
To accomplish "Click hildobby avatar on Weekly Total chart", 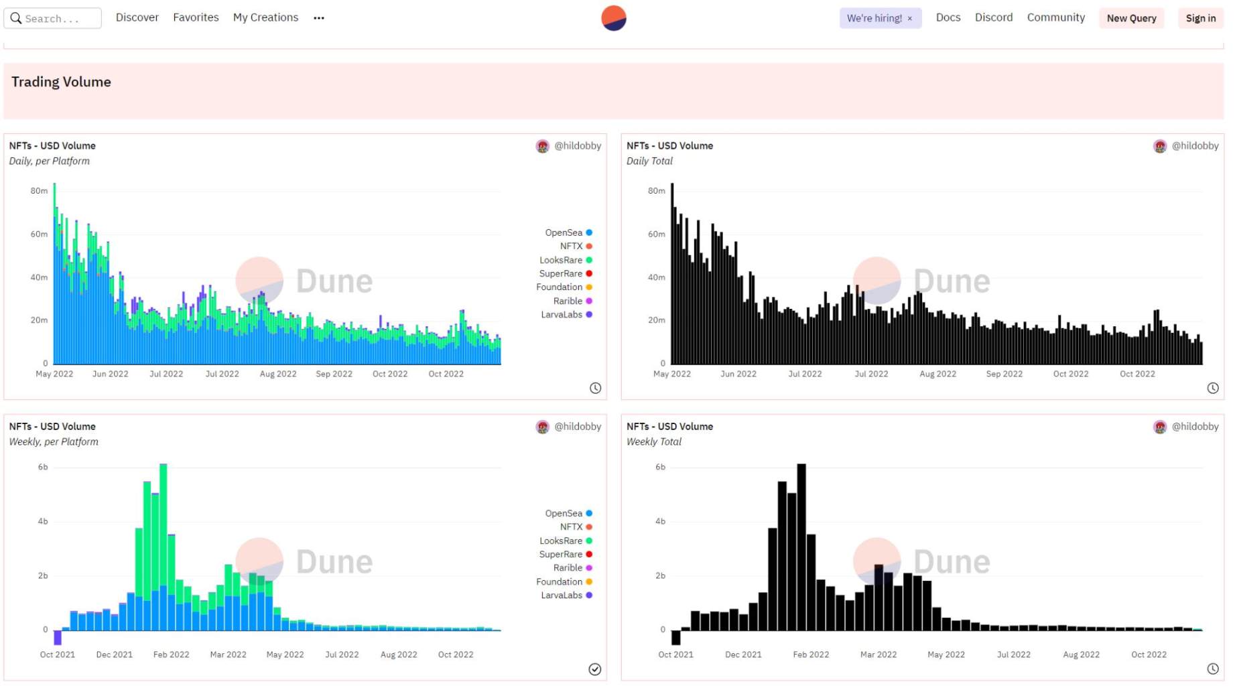I will pos(1160,427).
